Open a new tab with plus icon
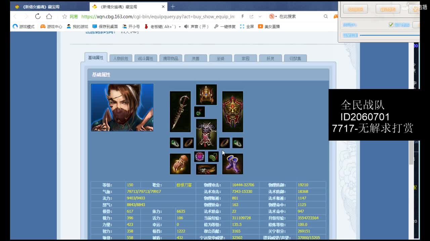Image resolution: width=430 pixels, height=241 pixels. pos(173,6)
